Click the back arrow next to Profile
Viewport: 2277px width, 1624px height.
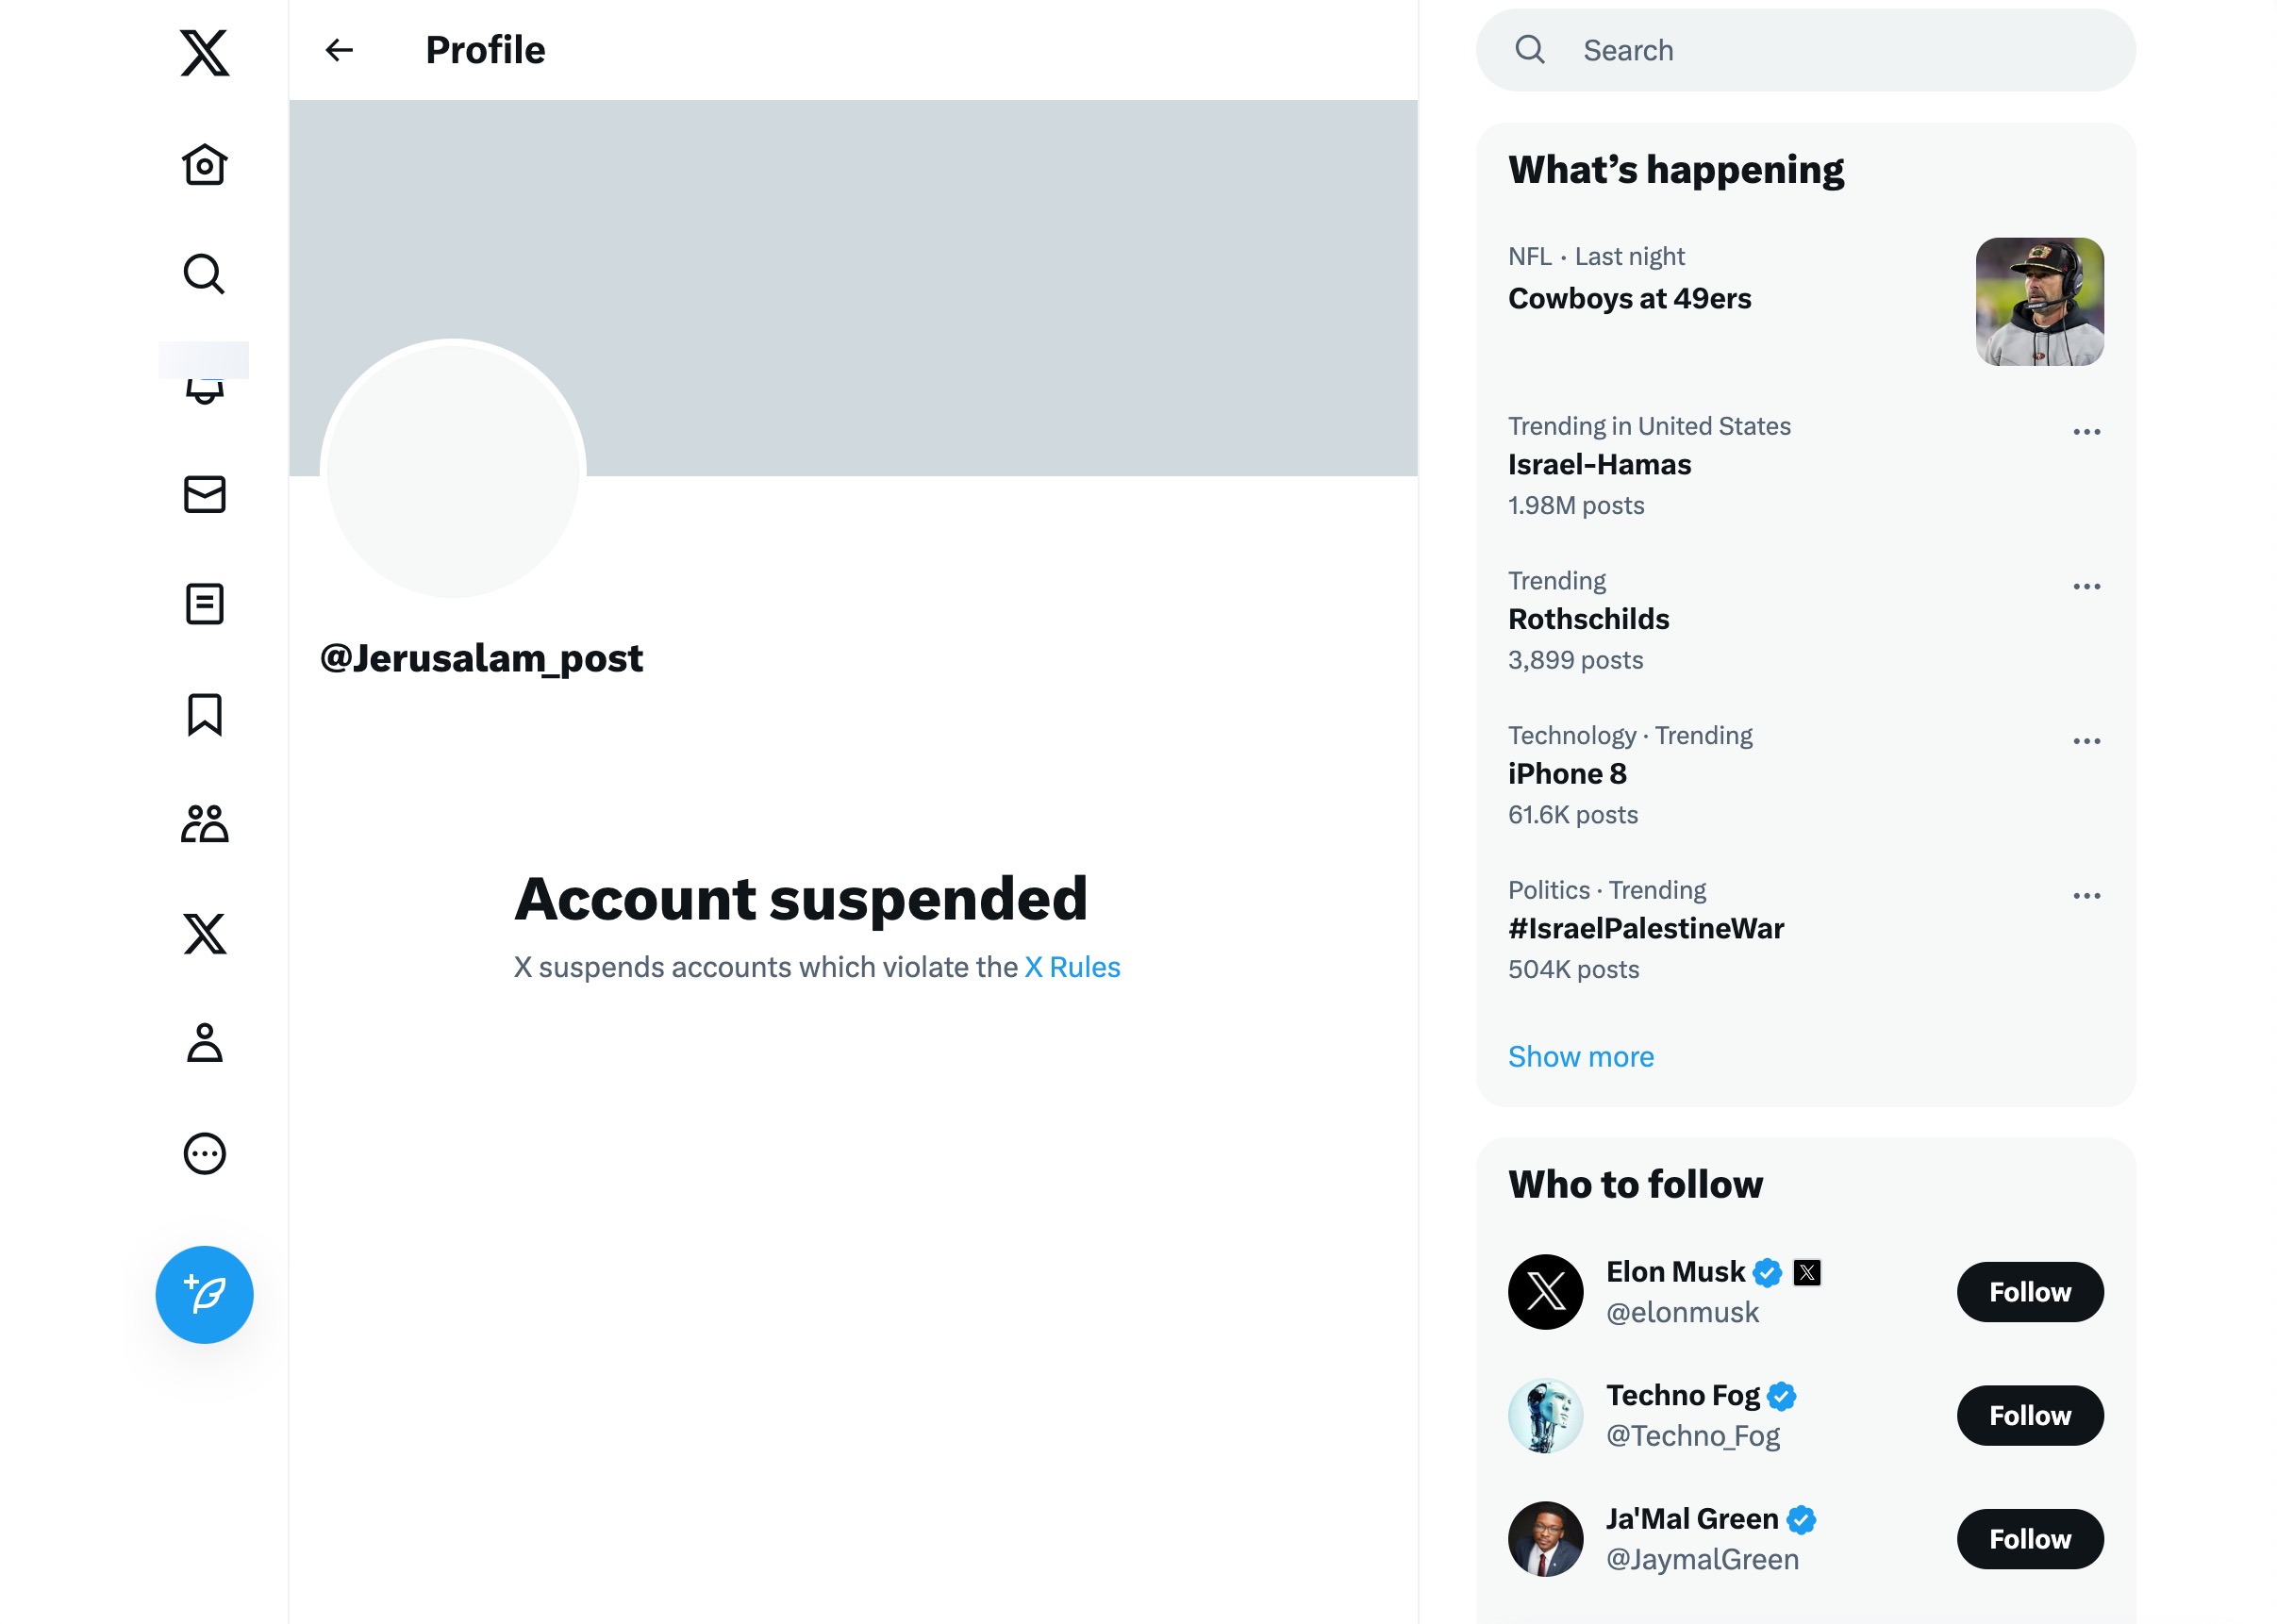[x=339, y=50]
